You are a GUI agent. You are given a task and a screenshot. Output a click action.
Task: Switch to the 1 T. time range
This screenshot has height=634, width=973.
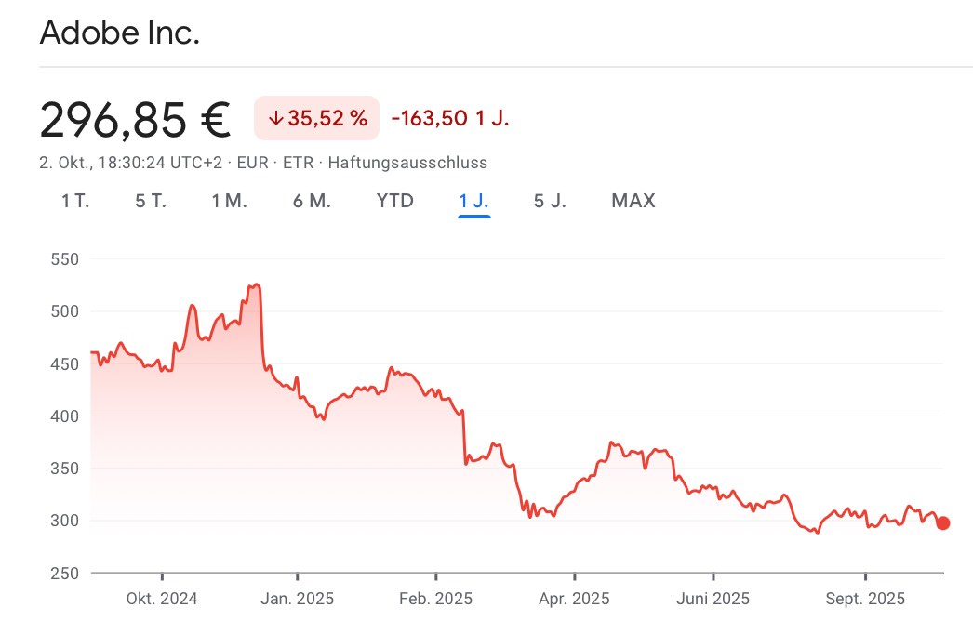click(75, 201)
